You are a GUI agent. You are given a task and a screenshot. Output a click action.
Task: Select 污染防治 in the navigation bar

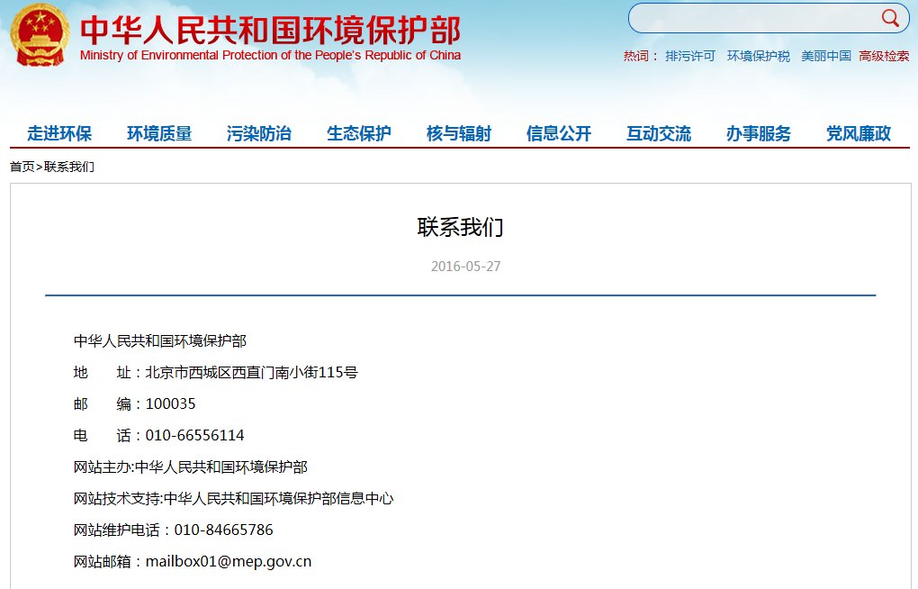tap(259, 133)
